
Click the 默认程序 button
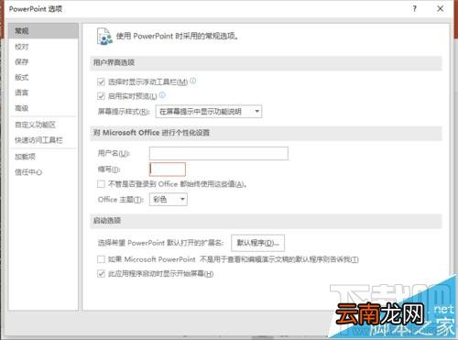pos(258,243)
